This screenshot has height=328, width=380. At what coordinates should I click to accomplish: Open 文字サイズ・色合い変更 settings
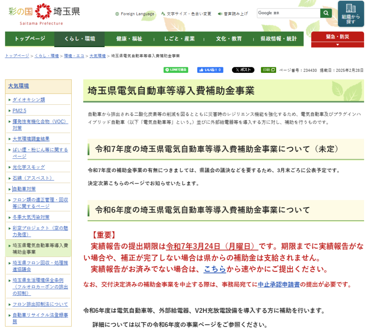click(x=186, y=14)
